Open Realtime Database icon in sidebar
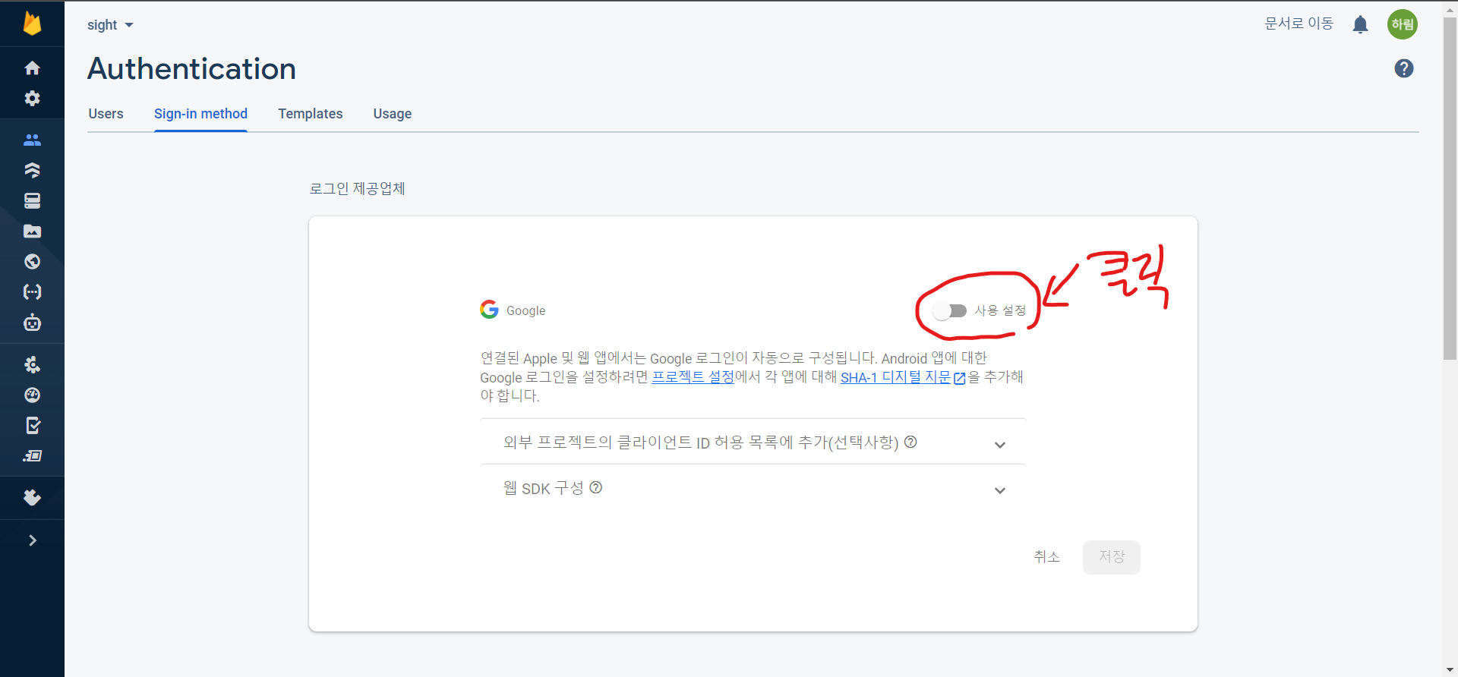 pyautogui.click(x=32, y=200)
